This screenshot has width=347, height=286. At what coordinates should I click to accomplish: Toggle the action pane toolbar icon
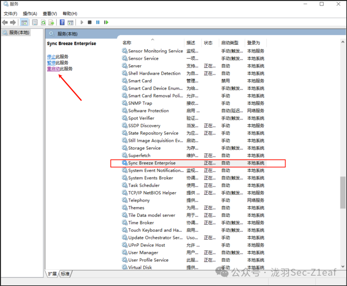coord(70,23)
